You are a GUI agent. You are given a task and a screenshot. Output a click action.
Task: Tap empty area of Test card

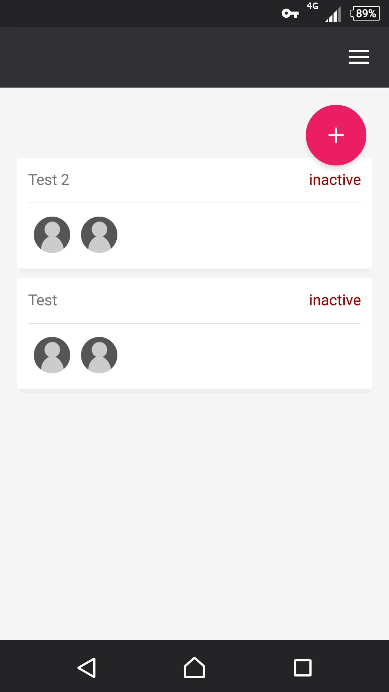(238, 355)
